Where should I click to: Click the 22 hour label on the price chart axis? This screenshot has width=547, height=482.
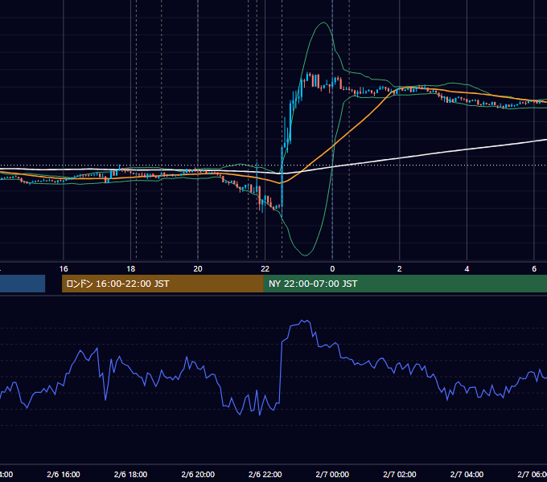point(265,269)
